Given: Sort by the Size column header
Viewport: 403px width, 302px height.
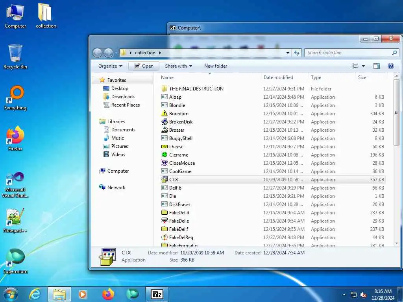Looking at the screenshot, I should coord(371,77).
